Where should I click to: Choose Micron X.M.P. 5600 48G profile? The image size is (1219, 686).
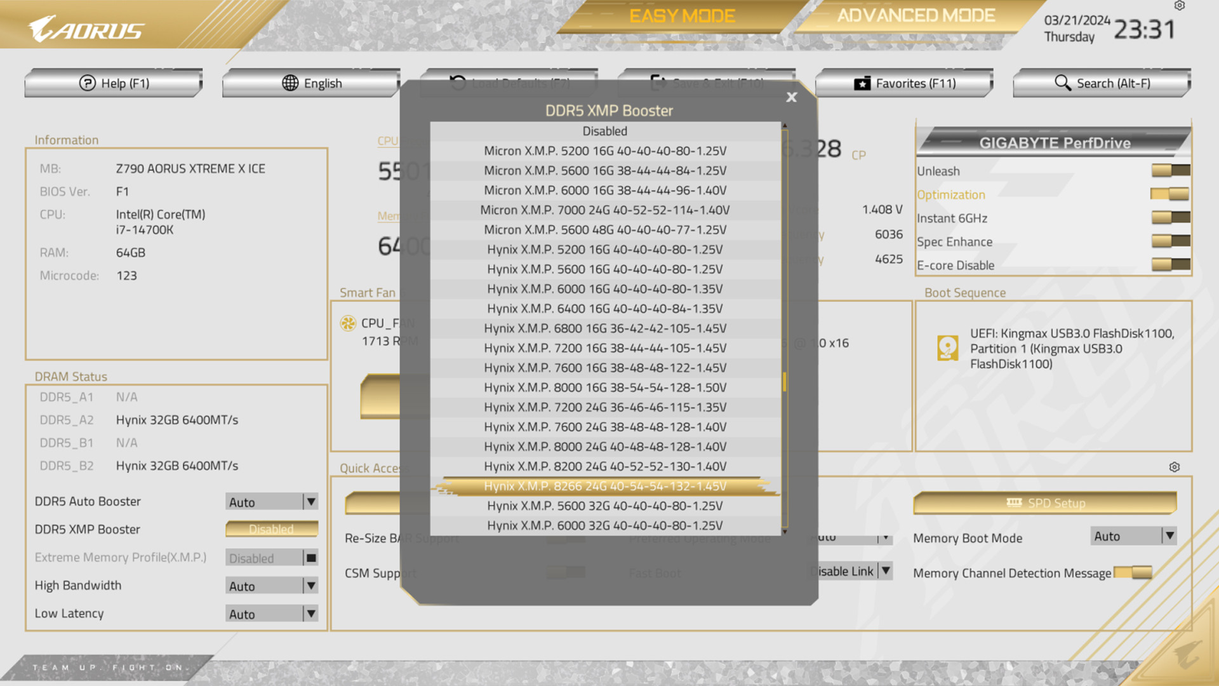605,230
